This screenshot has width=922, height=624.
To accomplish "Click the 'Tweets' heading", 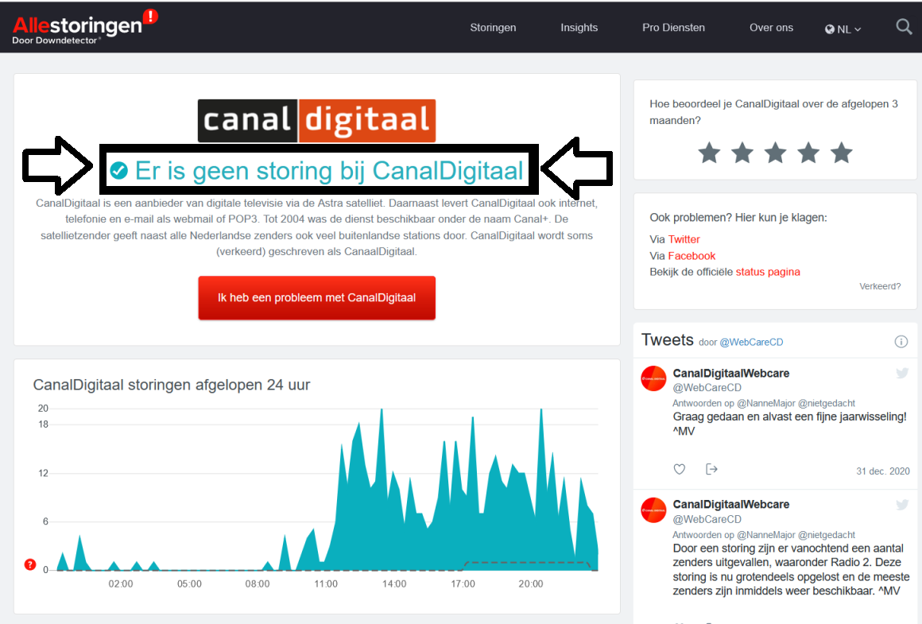I will (668, 340).
